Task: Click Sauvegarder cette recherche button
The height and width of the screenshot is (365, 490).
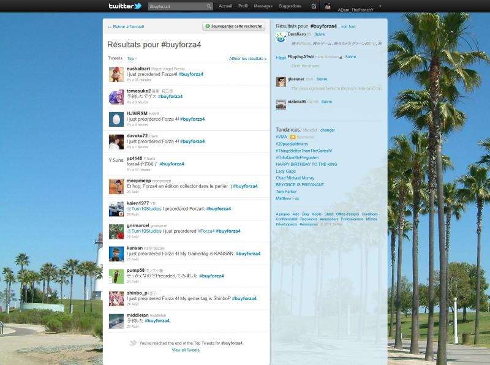Action: [x=234, y=26]
